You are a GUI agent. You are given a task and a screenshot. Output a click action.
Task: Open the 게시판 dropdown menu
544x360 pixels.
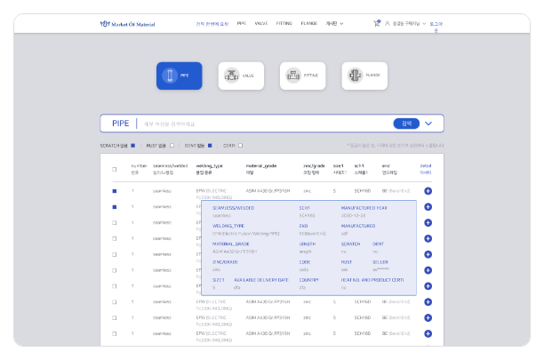(x=357, y=22)
